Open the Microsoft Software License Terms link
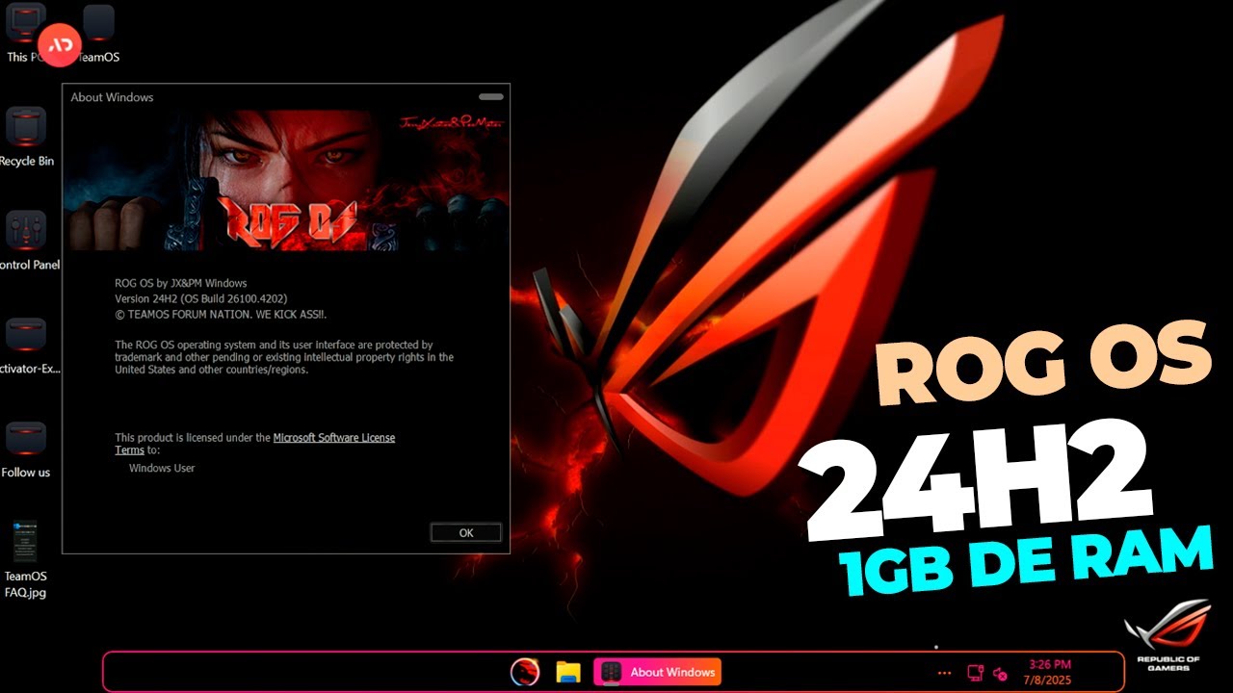Image resolution: width=1233 pixels, height=693 pixels. point(334,437)
